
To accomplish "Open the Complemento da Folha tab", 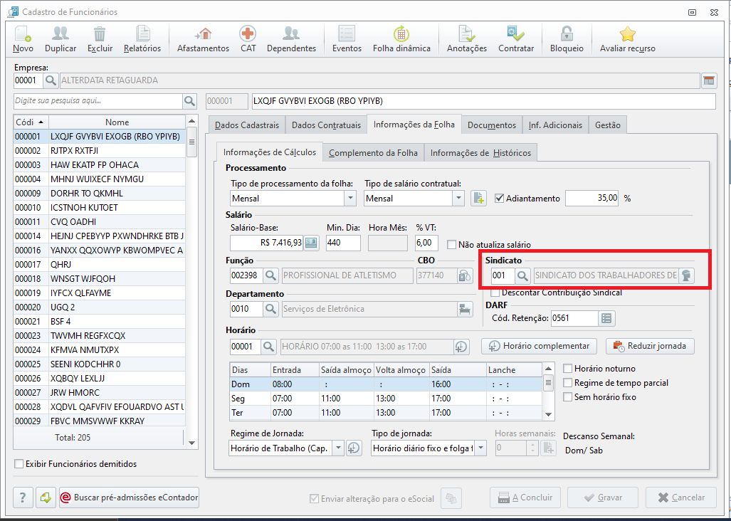I will pyautogui.click(x=373, y=152).
